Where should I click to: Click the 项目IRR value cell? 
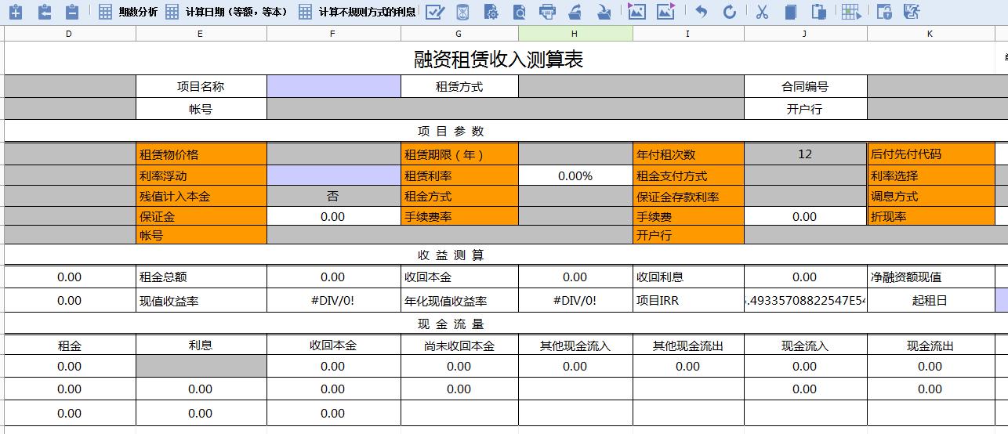pyautogui.click(x=805, y=300)
